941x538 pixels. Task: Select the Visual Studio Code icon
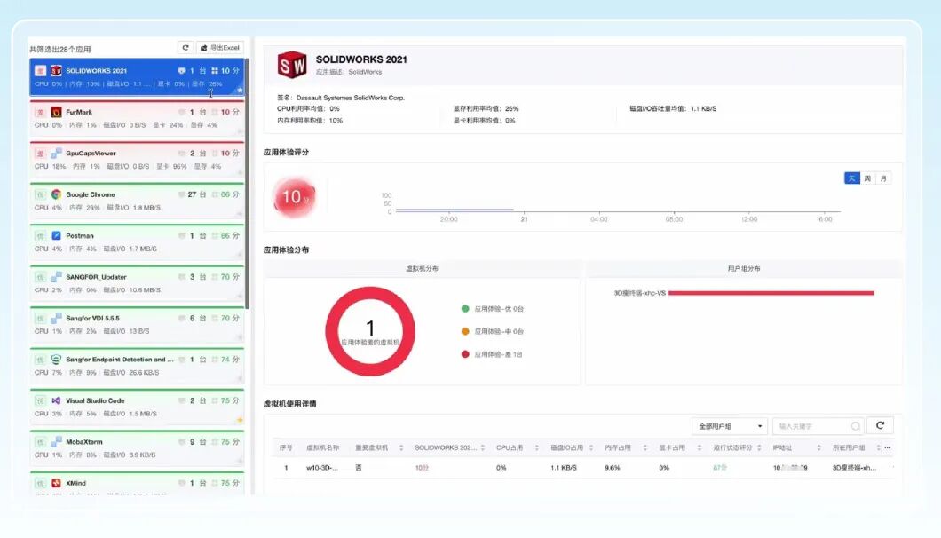point(56,400)
